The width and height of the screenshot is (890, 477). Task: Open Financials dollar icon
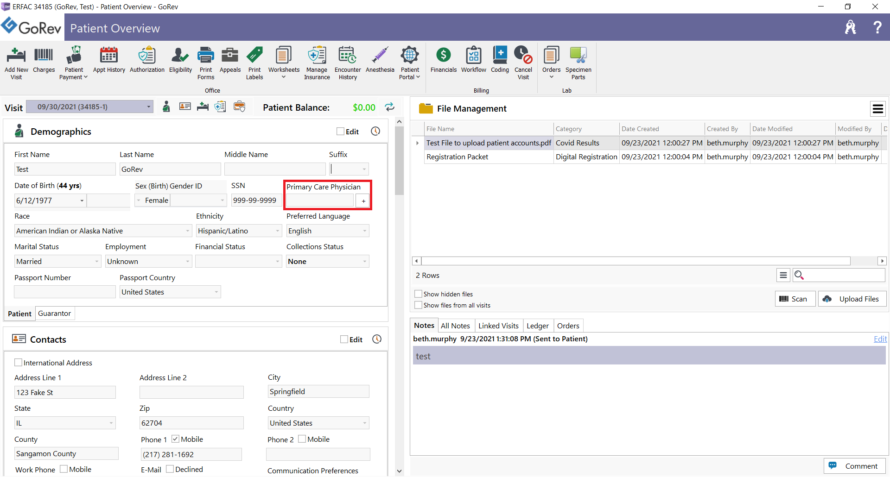point(444,59)
